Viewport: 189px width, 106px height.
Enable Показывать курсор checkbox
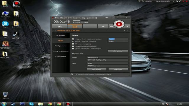[x=73, y=44]
